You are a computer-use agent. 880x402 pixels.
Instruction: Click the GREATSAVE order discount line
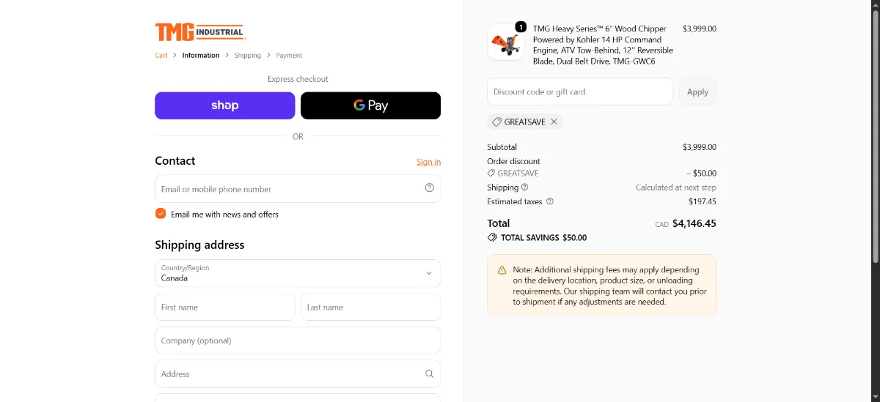point(601,174)
